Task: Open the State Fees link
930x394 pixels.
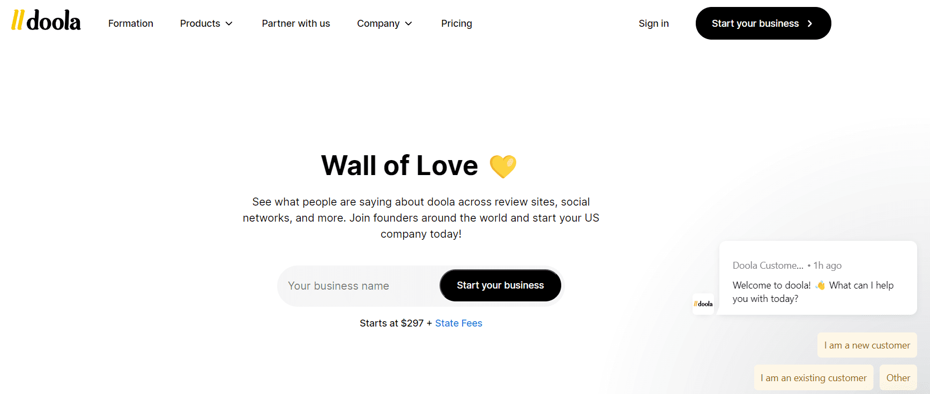Action: (458, 323)
